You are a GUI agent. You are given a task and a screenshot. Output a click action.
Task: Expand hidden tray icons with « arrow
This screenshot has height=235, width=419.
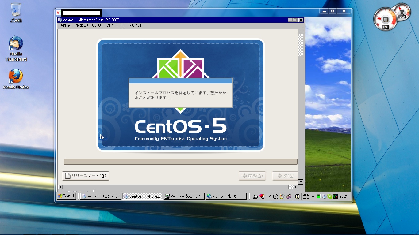(x=313, y=196)
